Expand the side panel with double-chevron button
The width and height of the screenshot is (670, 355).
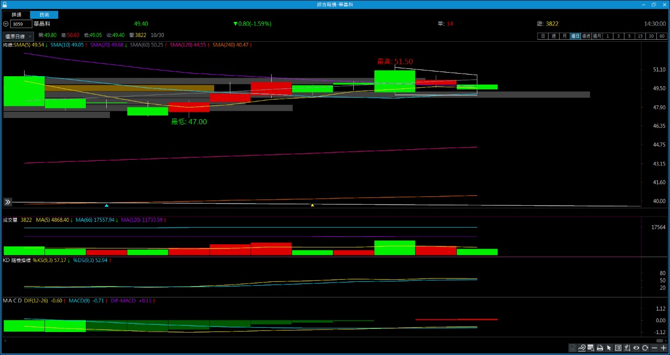(8, 202)
